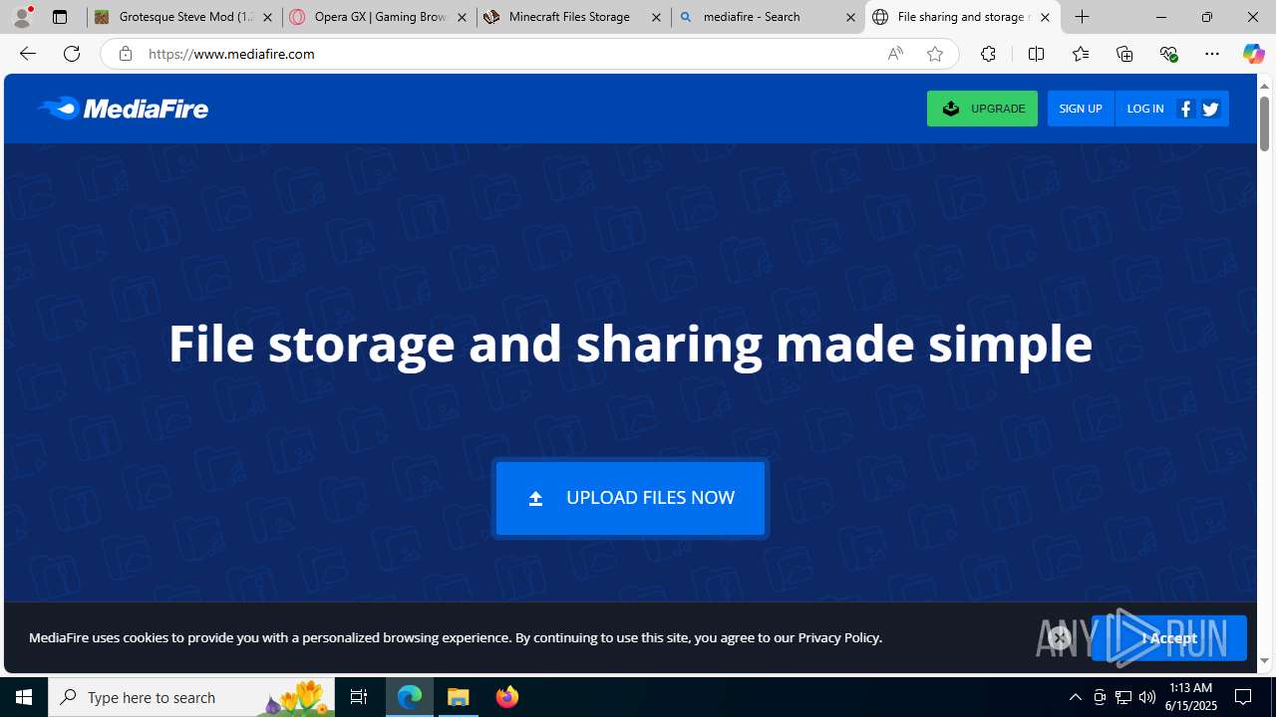Click the LOG IN button

point(1144,109)
